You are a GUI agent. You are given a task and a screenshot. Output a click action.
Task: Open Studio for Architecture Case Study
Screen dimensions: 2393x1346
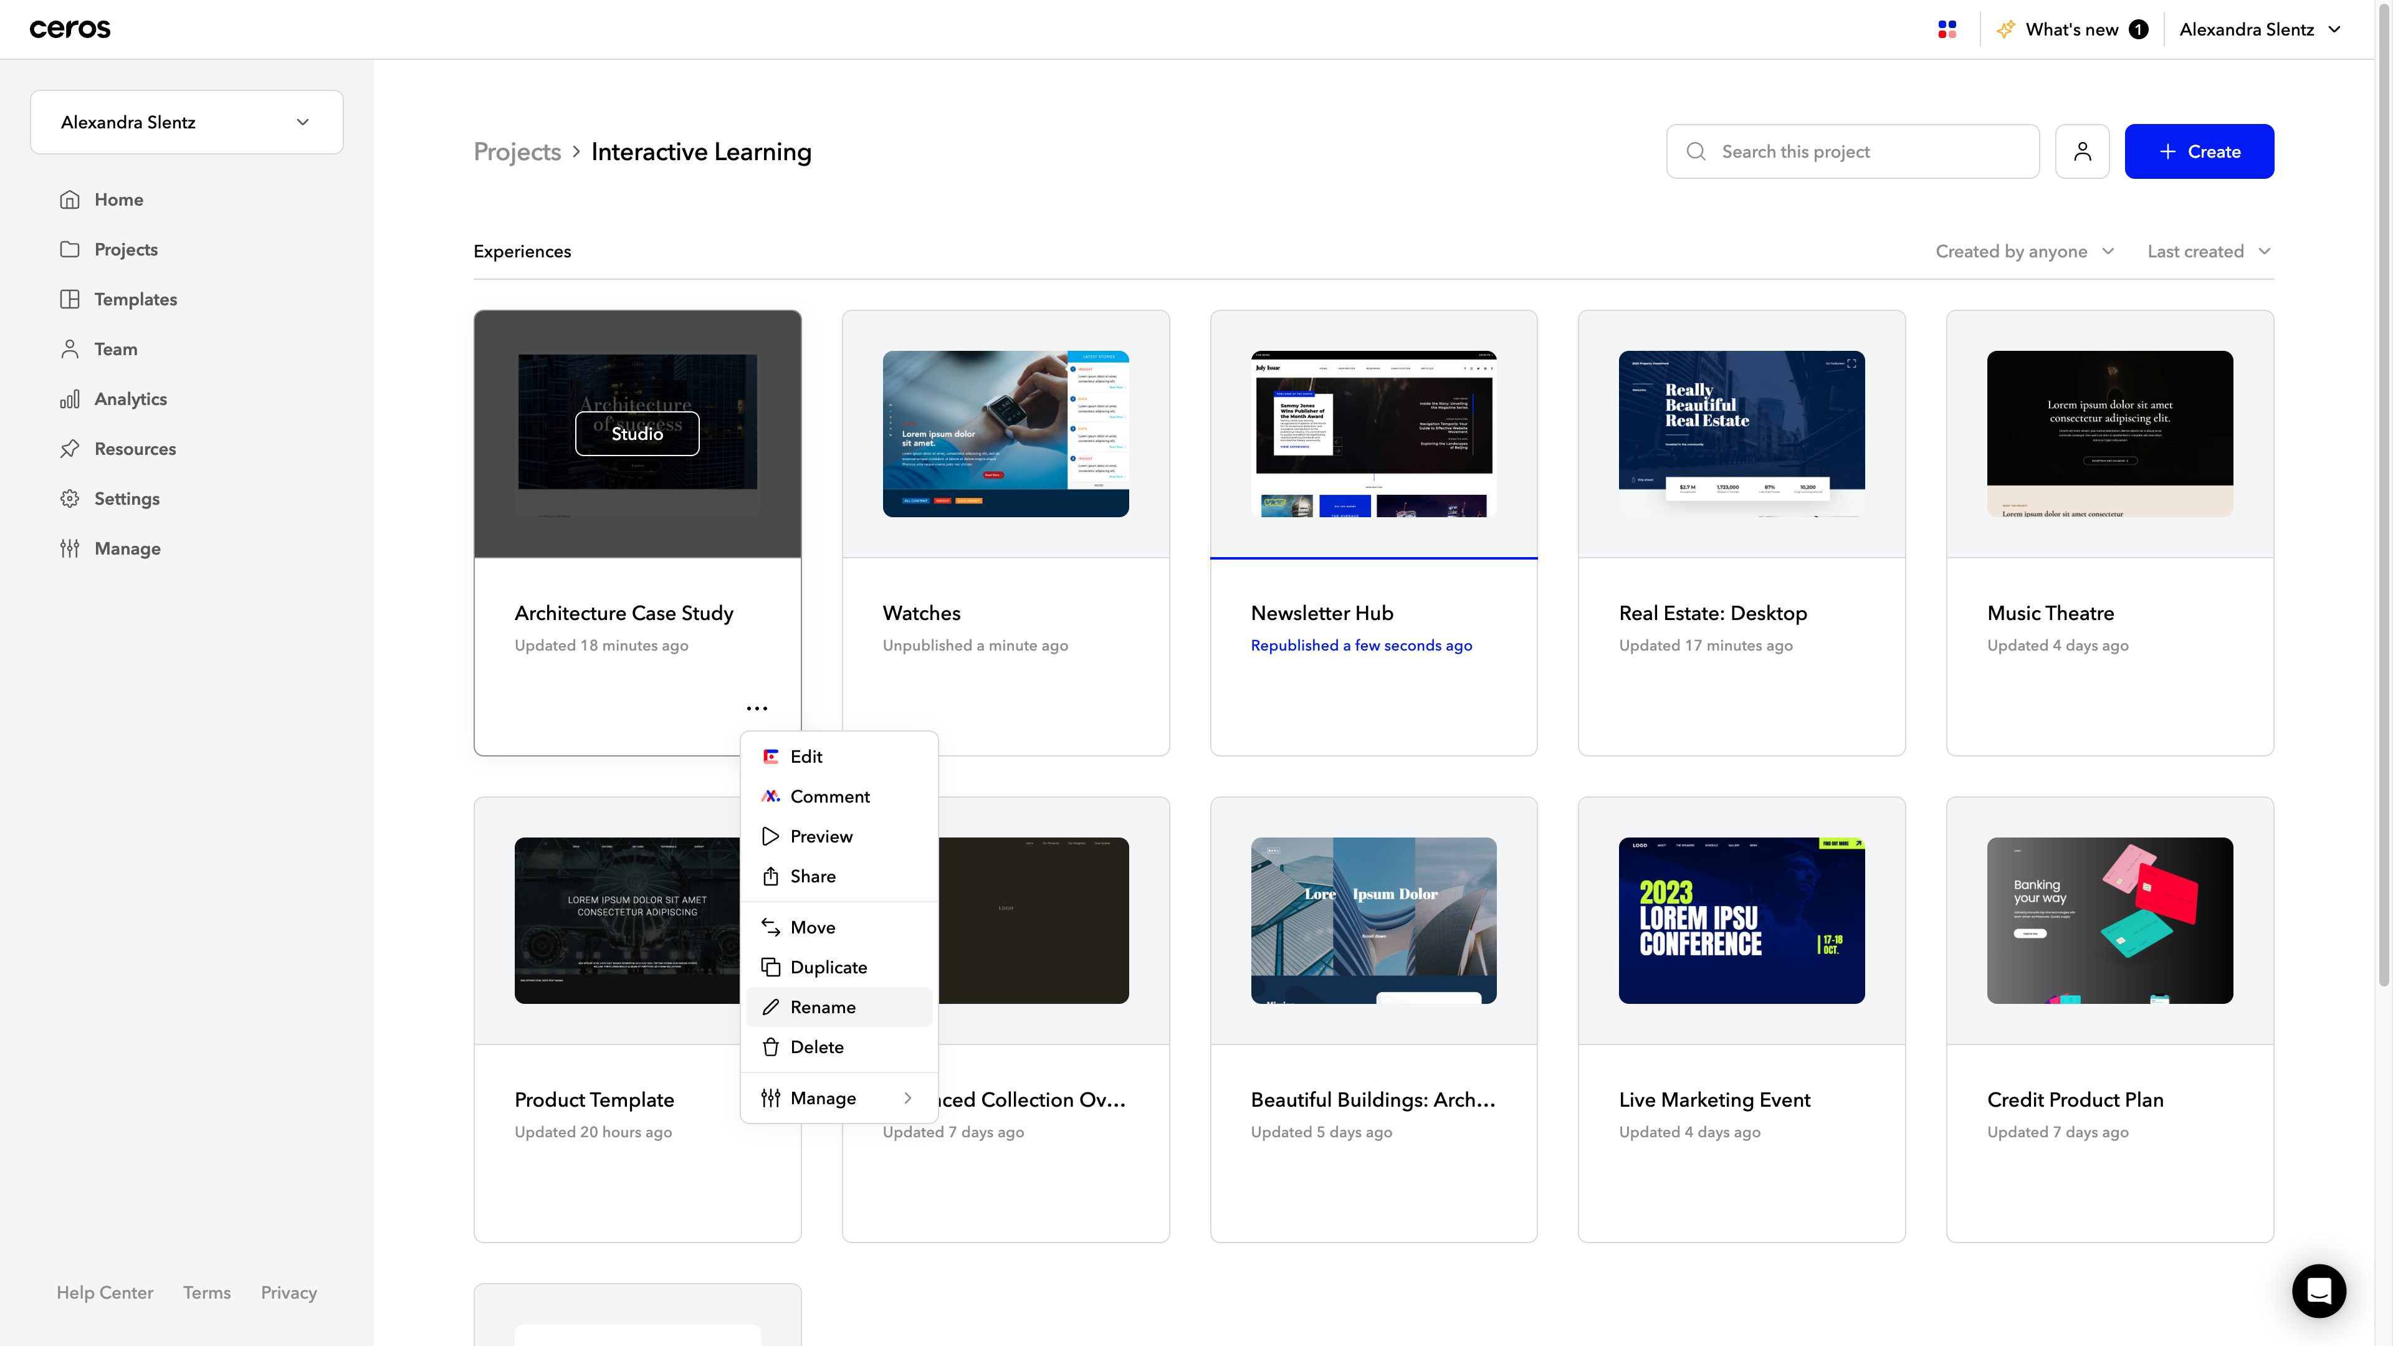pyautogui.click(x=638, y=434)
